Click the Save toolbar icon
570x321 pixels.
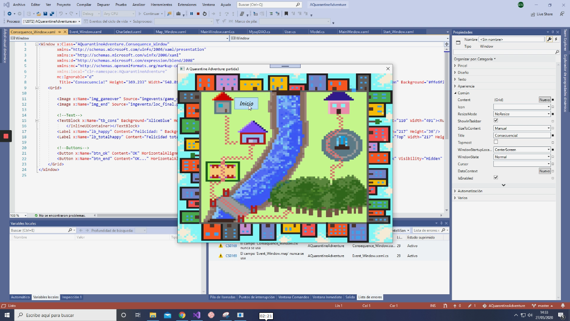point(44,14)
